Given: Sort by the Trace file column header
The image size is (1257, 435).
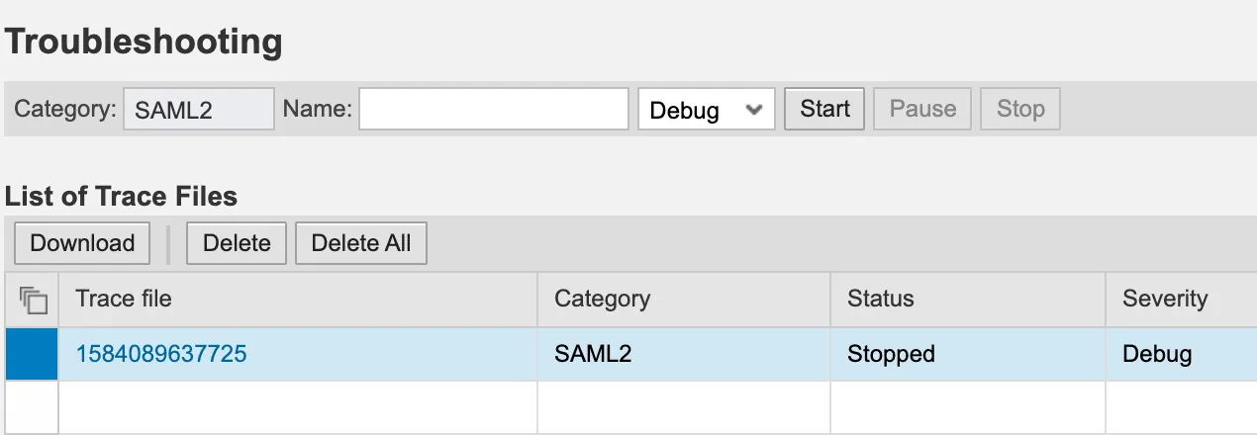Looking at the screenshot, I should pos(124,299).
